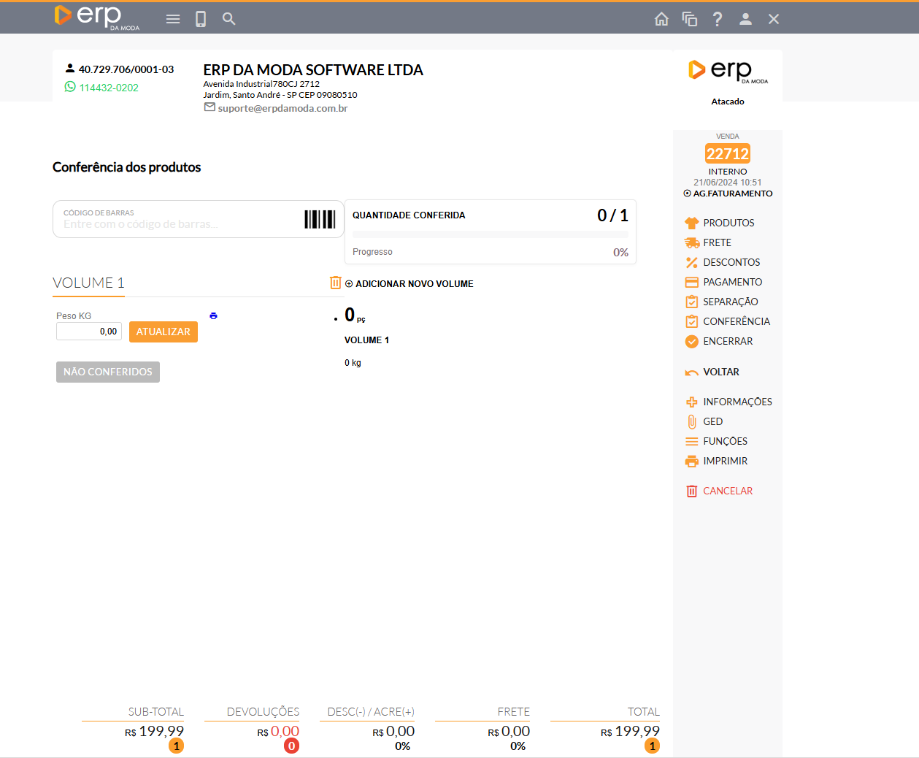
Task: Click the conference progress bar
Action: point(490,234)
